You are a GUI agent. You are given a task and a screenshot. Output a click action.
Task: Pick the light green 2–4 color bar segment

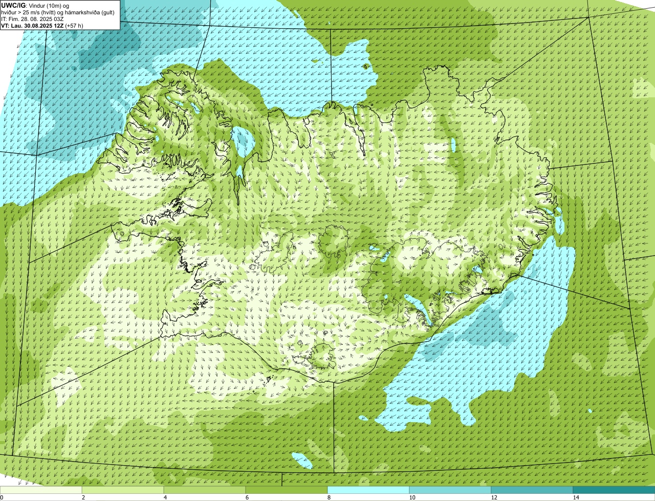123,490
